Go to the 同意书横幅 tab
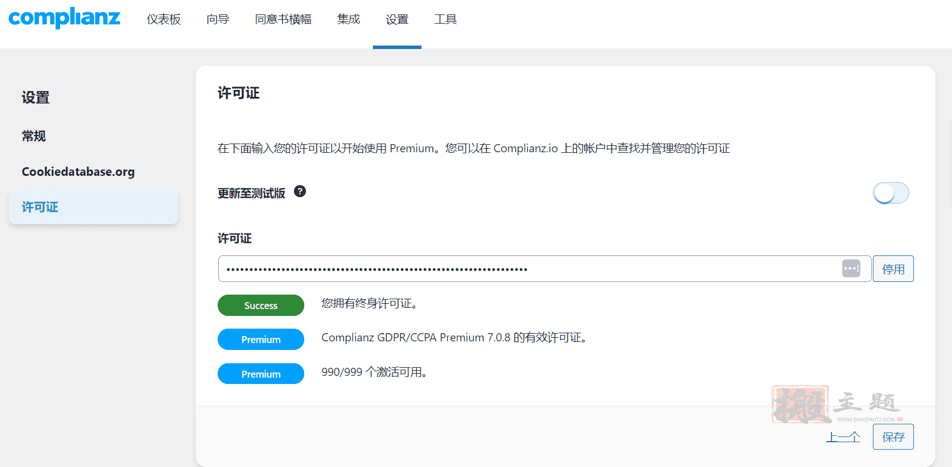The height and width of the screenshot is (467, 952). 283,20
